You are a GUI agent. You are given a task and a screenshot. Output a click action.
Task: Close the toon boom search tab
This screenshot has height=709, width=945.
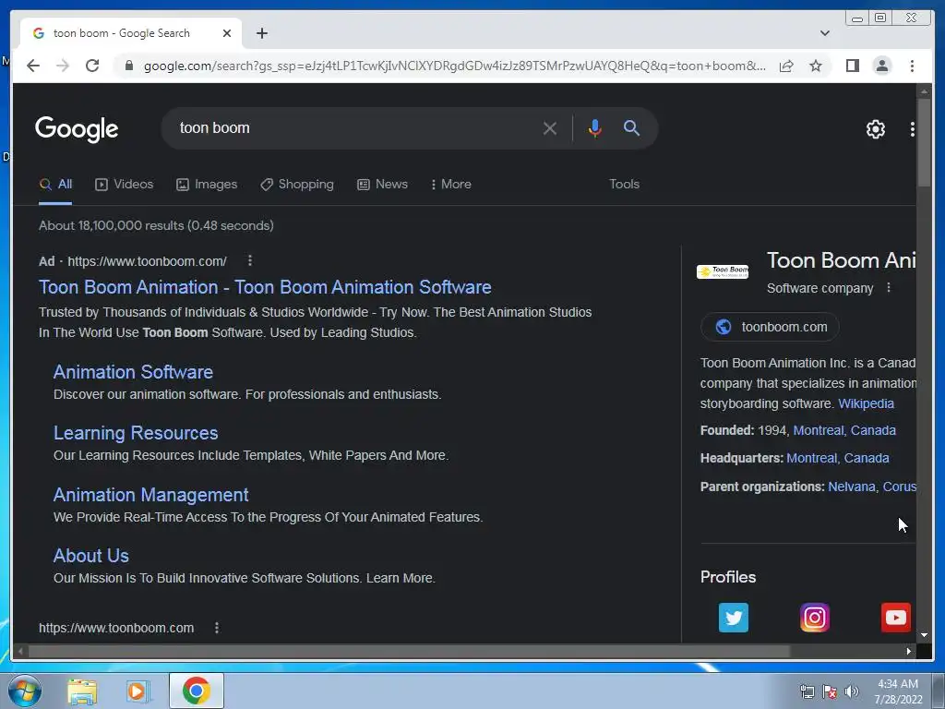point(227,33)
